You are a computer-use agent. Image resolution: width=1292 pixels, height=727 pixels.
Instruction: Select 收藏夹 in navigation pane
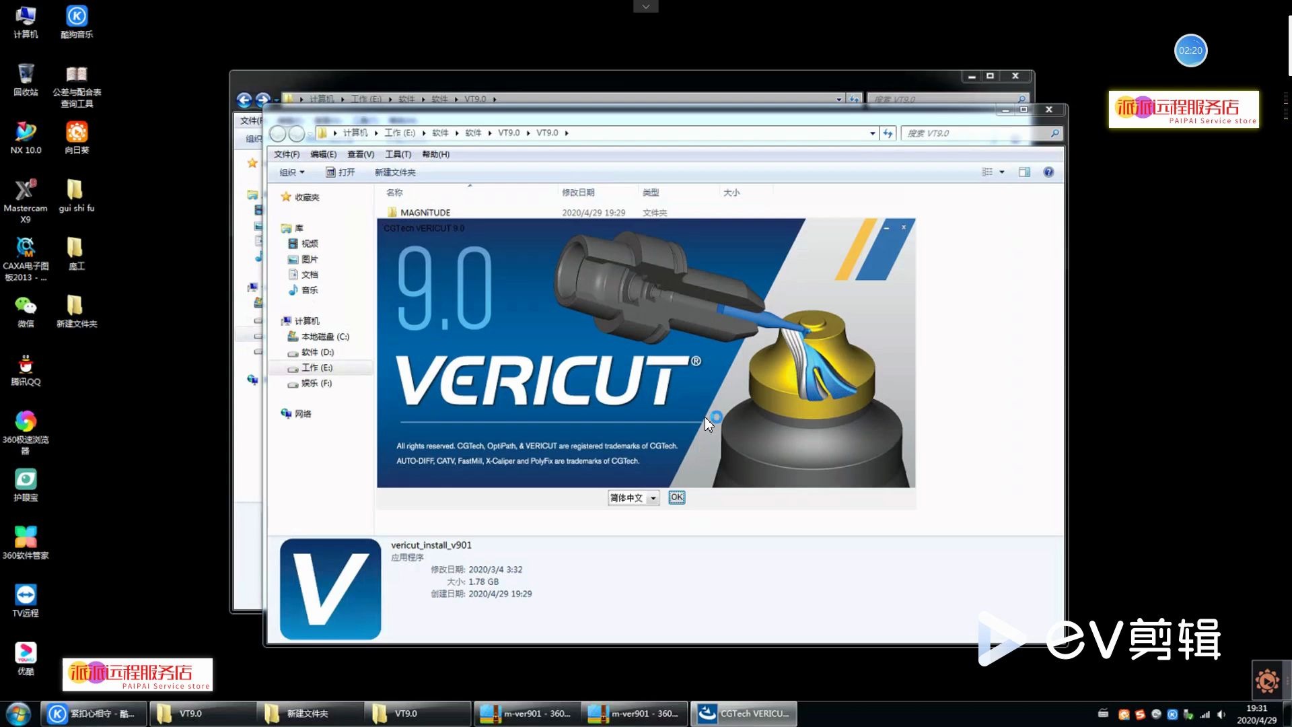point(300,197)
